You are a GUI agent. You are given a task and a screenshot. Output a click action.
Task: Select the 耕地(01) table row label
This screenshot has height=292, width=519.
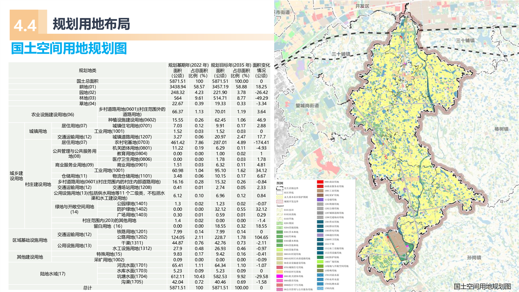(87, 87)
